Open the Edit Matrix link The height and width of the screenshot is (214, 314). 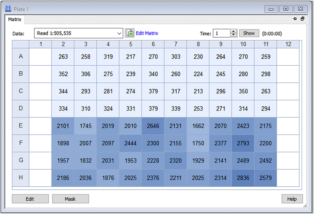tap(147, 33)
